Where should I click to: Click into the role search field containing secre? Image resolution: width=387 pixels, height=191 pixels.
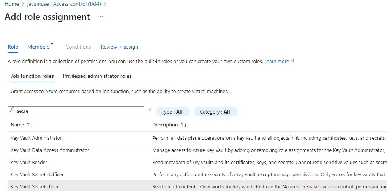[x=76, y=111]
